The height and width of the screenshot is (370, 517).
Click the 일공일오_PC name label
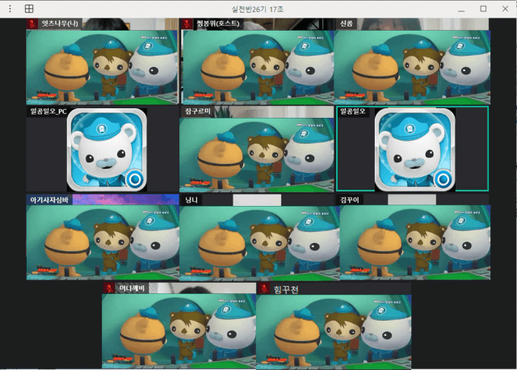click(48, 111)
